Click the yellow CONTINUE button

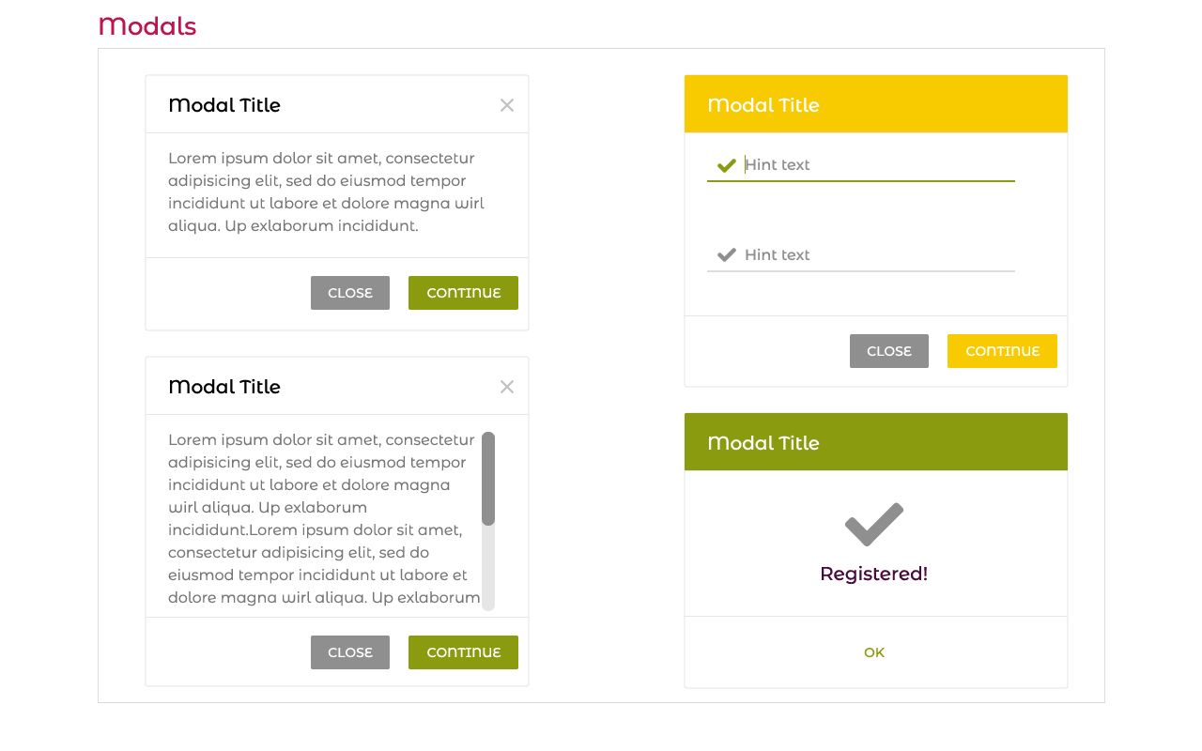pos(1002,351)
